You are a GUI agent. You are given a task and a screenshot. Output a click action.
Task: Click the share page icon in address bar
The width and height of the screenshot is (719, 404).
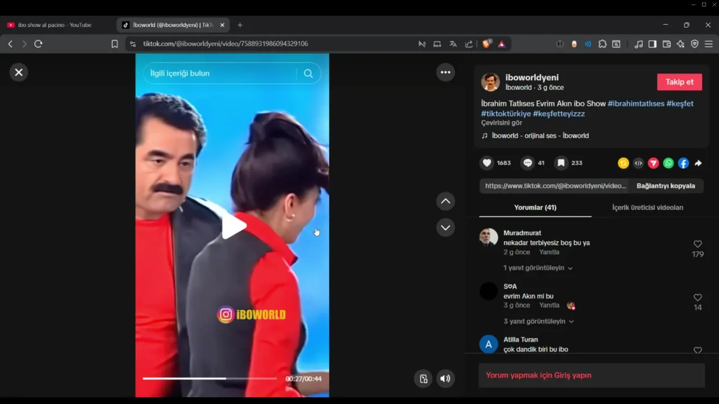(x=468, y=44)
